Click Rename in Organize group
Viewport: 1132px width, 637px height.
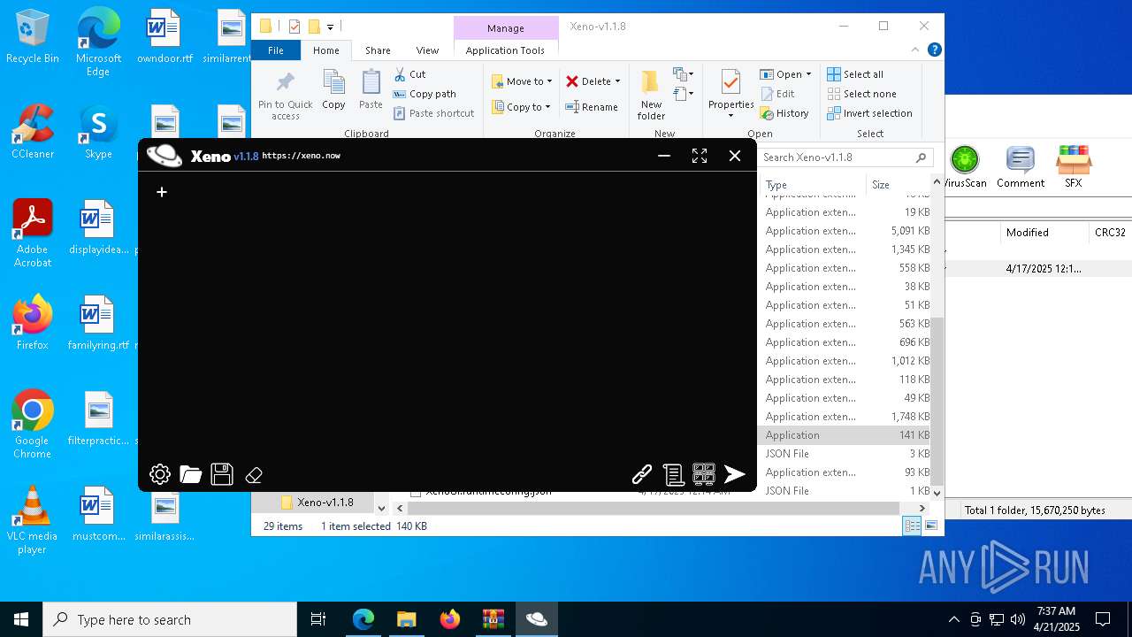point(592,107)
